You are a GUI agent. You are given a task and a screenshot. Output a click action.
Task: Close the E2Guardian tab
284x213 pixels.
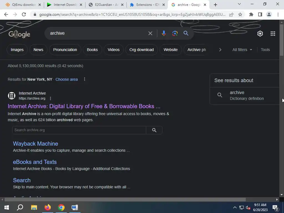pos(122,5)
